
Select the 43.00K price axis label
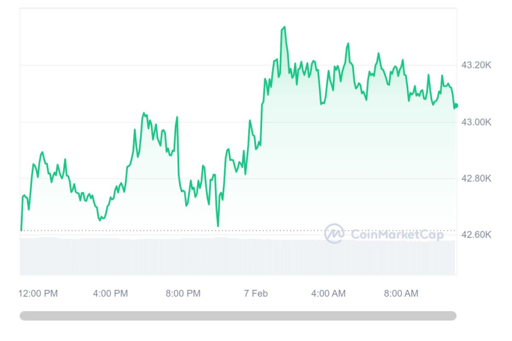coord(476,122)
